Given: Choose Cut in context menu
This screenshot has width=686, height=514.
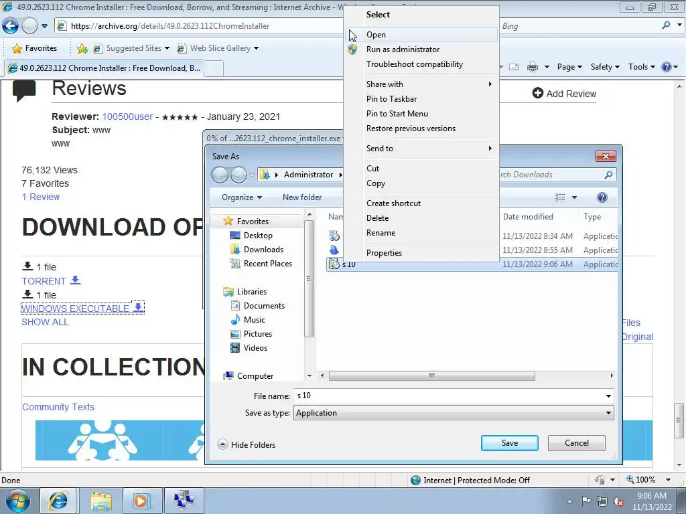Looking at the screenshot, I should [x=421, y=168].
